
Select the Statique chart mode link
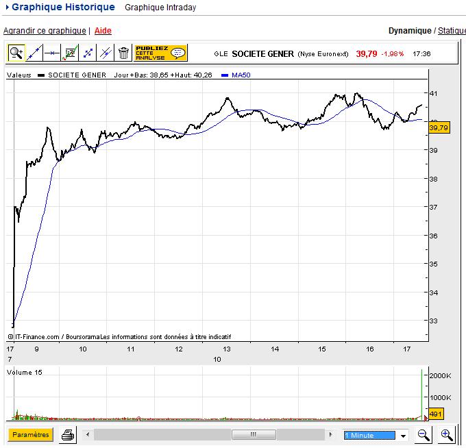tap(452, 31)
